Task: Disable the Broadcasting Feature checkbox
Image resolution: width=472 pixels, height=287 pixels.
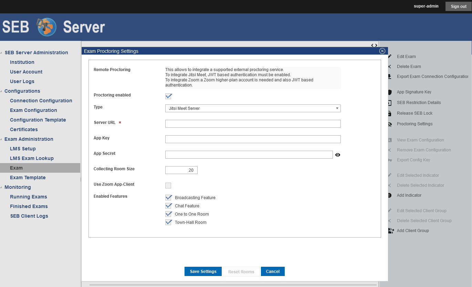Action: [168, 198]
